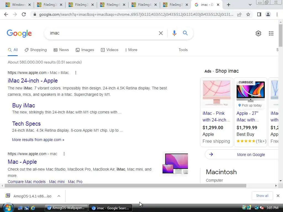Click the Google logo

(x=19, y=33)
